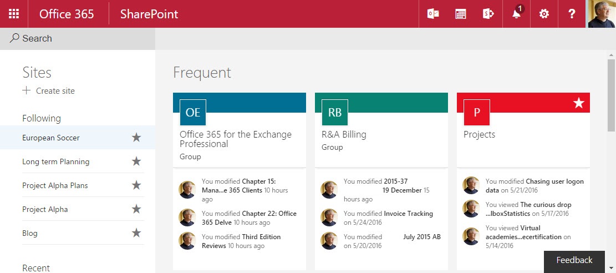Open the settings gear menu
The width and height of the screenshot is (616, 273).
[x=544, y=14]
